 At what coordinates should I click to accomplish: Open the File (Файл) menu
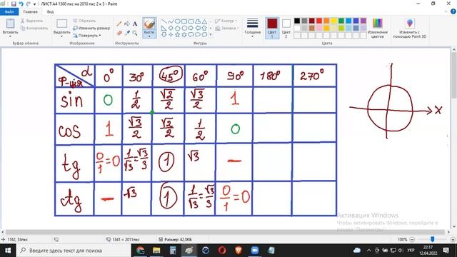tap(9, 11)
